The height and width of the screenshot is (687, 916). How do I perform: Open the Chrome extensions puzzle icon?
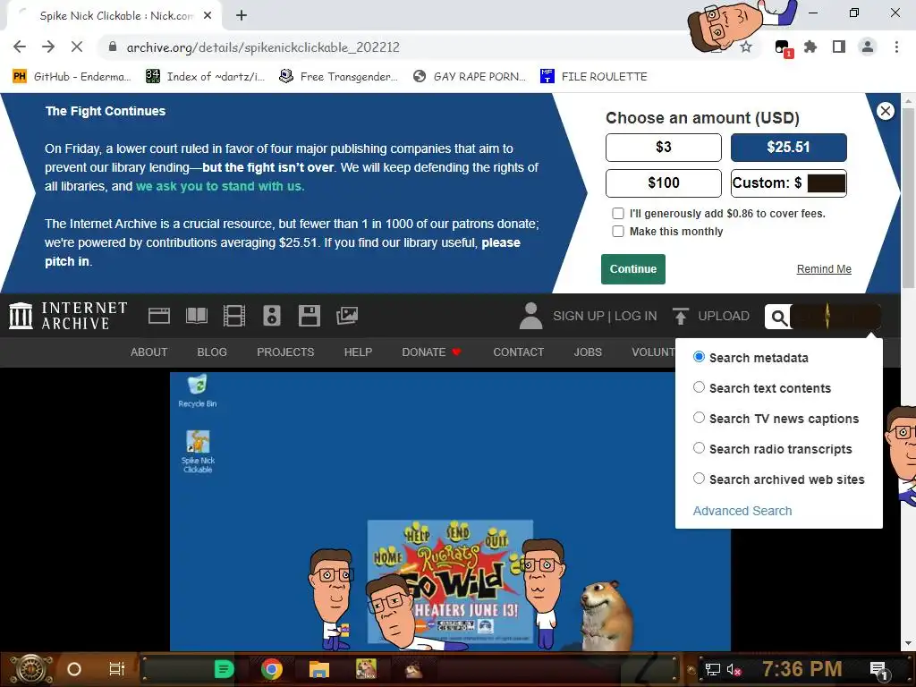[810, 47]
